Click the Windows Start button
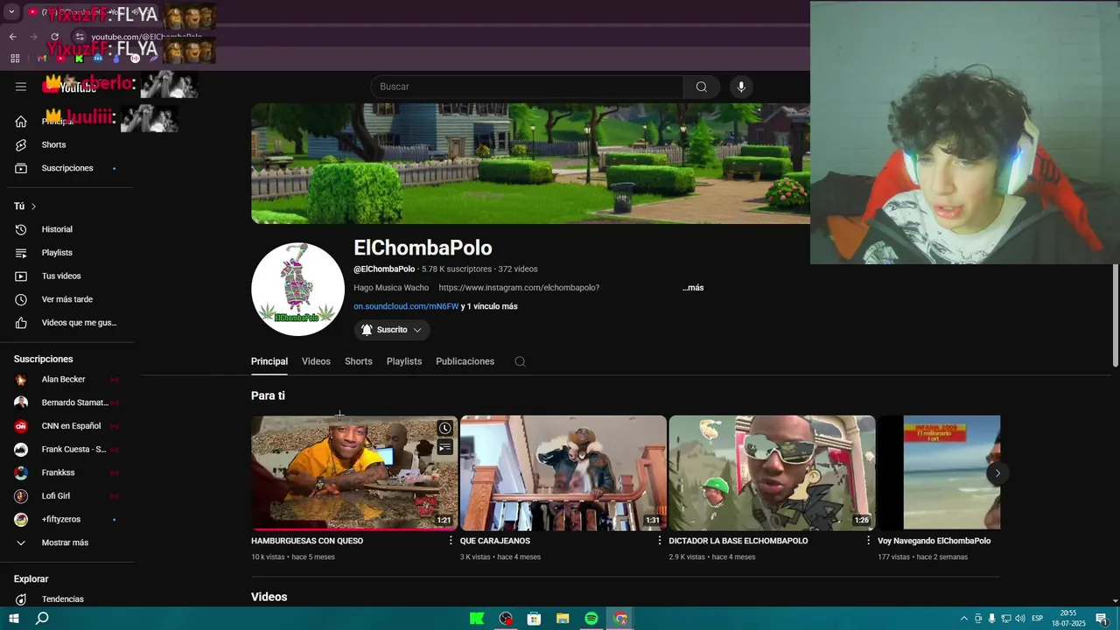Viewport: 1120px width, 630px height. 14,619
